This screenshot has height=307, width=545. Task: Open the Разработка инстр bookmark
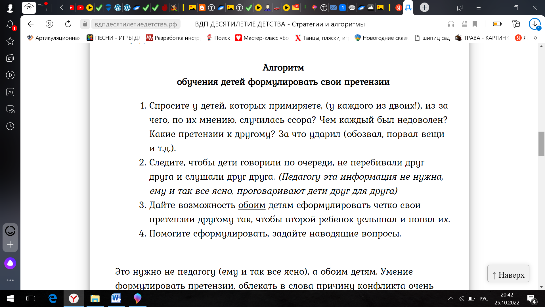[x=173, y=38]
